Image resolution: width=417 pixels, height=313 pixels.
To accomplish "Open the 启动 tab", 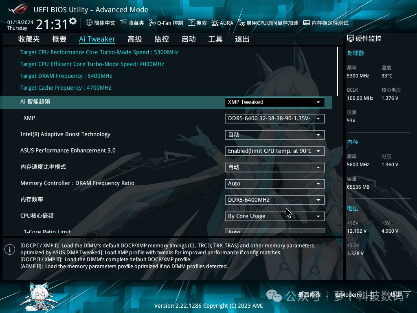I will [x=189, y=39].
